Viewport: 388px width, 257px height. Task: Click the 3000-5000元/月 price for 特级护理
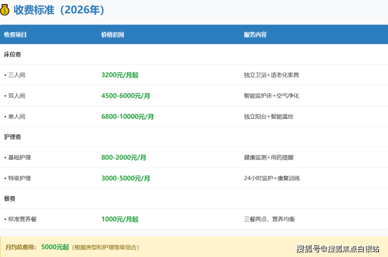(126, 178)
